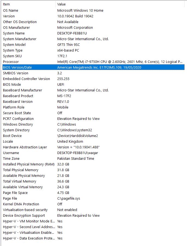The image size is (187, 246).
Task: Select the Hardware Abstraction Layer row
Action: coord(93,147)
